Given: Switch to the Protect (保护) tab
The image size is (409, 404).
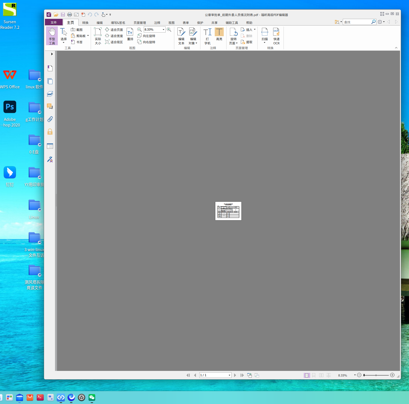Looking at the screenshot, I should coord(200,23).
